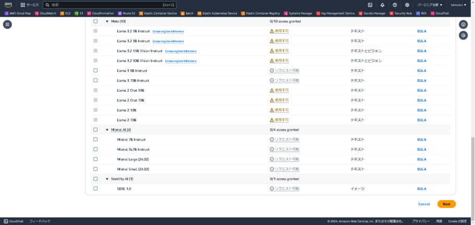Open Cross-region inference for Llama 3.2 90B Vision
475x225 pixels.
tap(181, 61)
